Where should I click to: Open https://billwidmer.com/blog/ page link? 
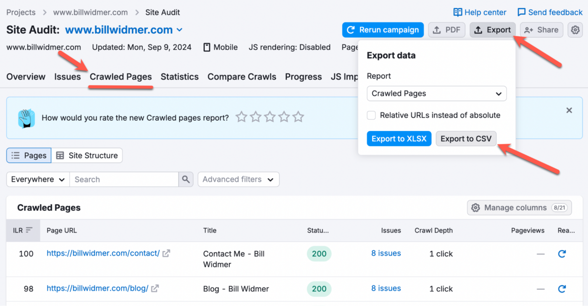(98, 288)
